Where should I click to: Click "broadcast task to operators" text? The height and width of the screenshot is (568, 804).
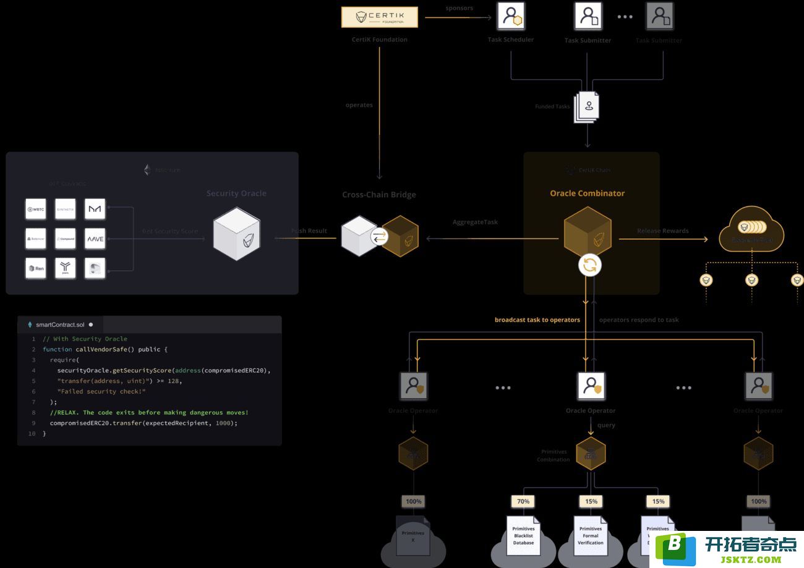[x=537, y=320]
